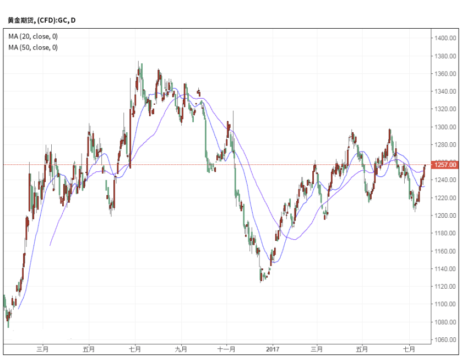Click the 2017 label on time axis
The width and height of the screenshot is (462, 356).
coord(272,349)
